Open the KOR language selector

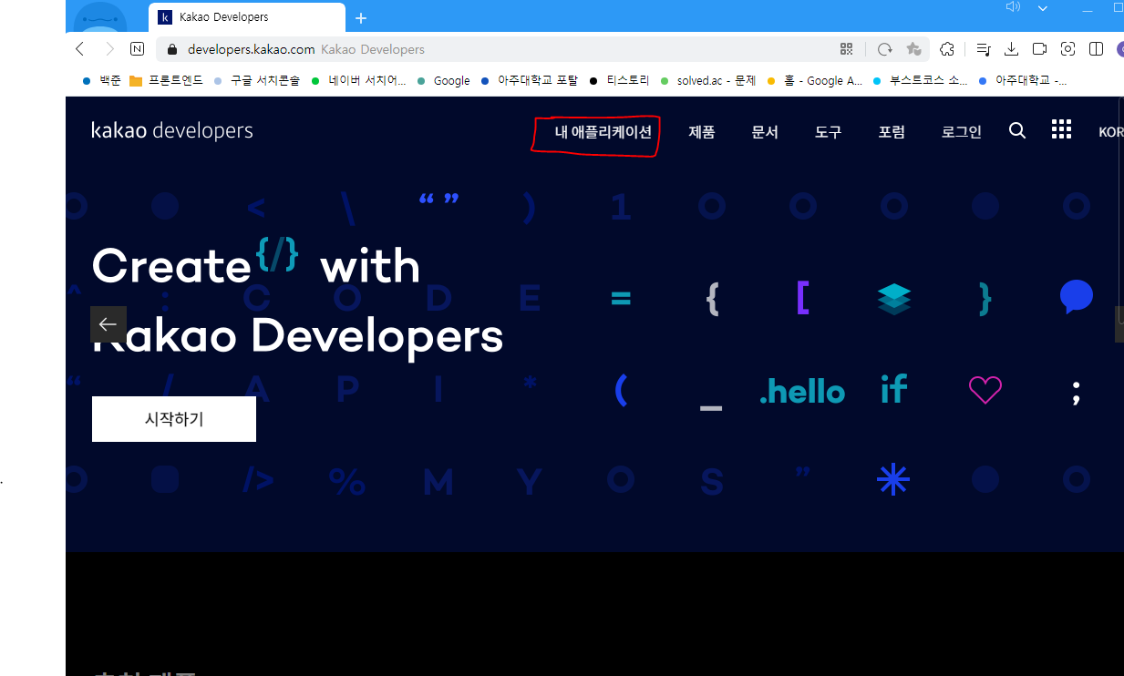coord(1111,132)
